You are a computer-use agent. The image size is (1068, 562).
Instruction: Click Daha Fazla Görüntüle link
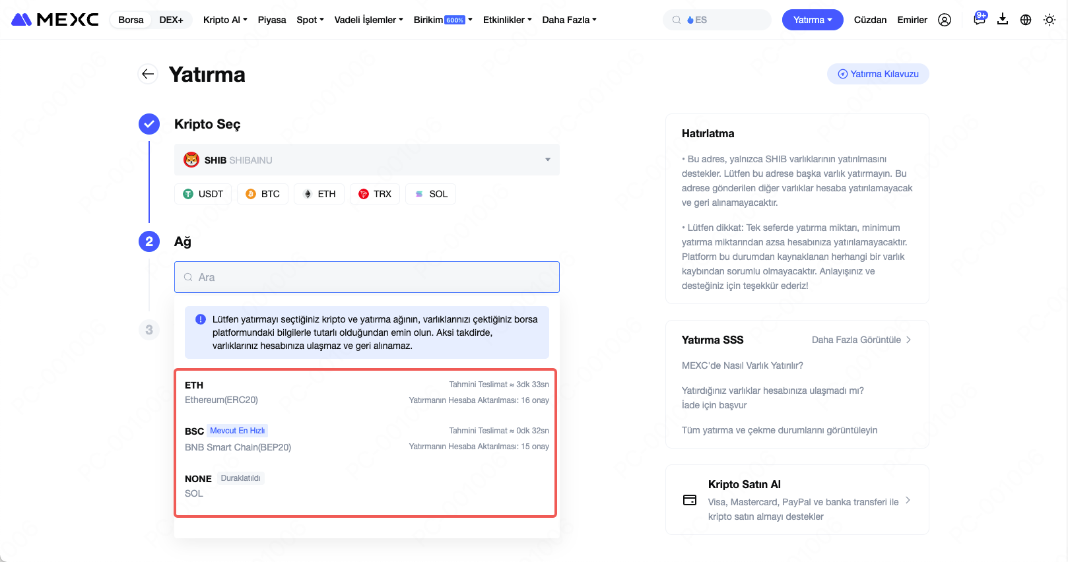coord(861,340)
